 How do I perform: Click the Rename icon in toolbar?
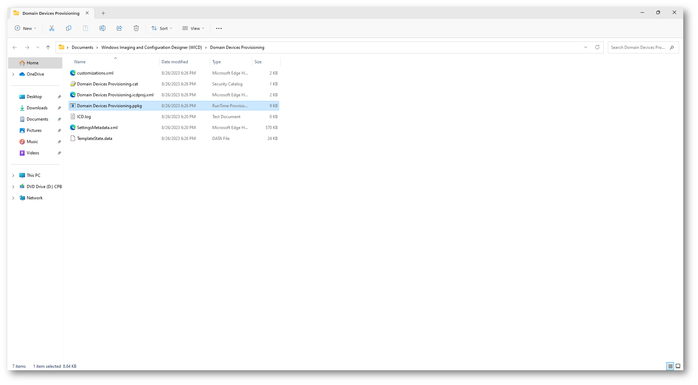pyautogui.click(x=102, y=28)
